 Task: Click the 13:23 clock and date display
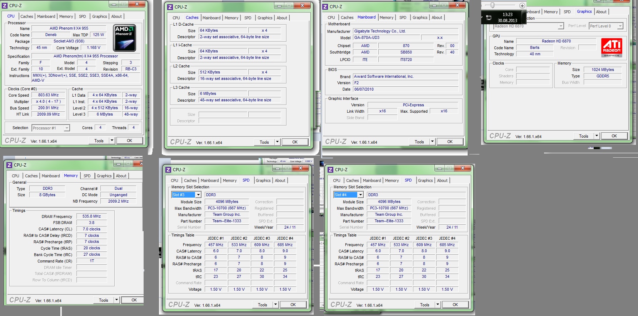click(x=507, y=17)
